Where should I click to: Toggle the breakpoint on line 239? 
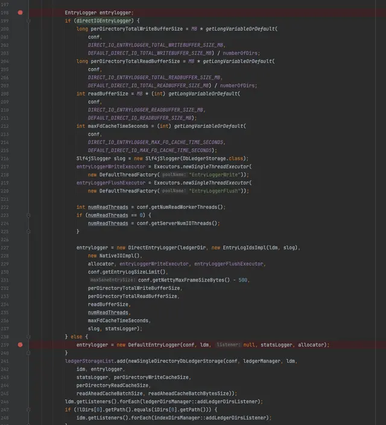[x=20, y=345]
